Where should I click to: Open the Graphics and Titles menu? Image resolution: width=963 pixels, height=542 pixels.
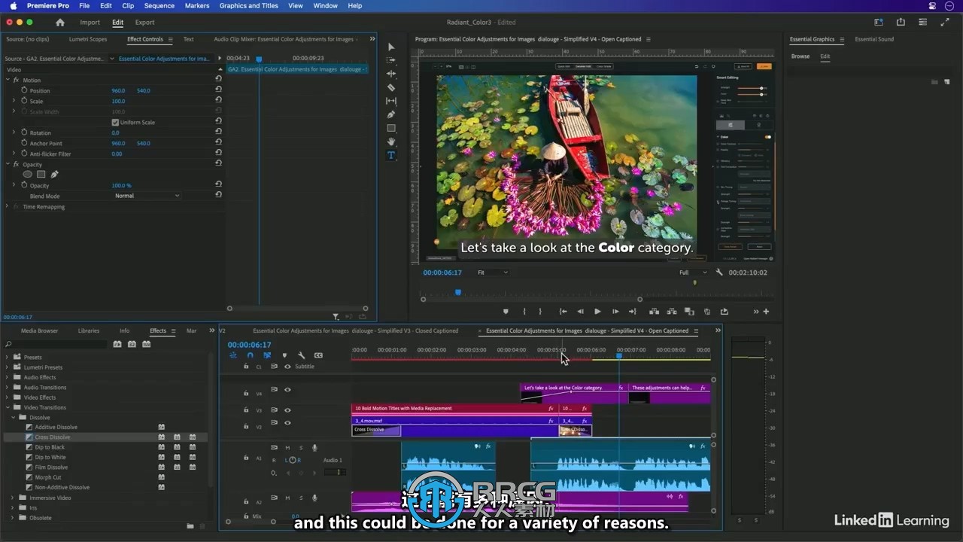pos(248,6)
